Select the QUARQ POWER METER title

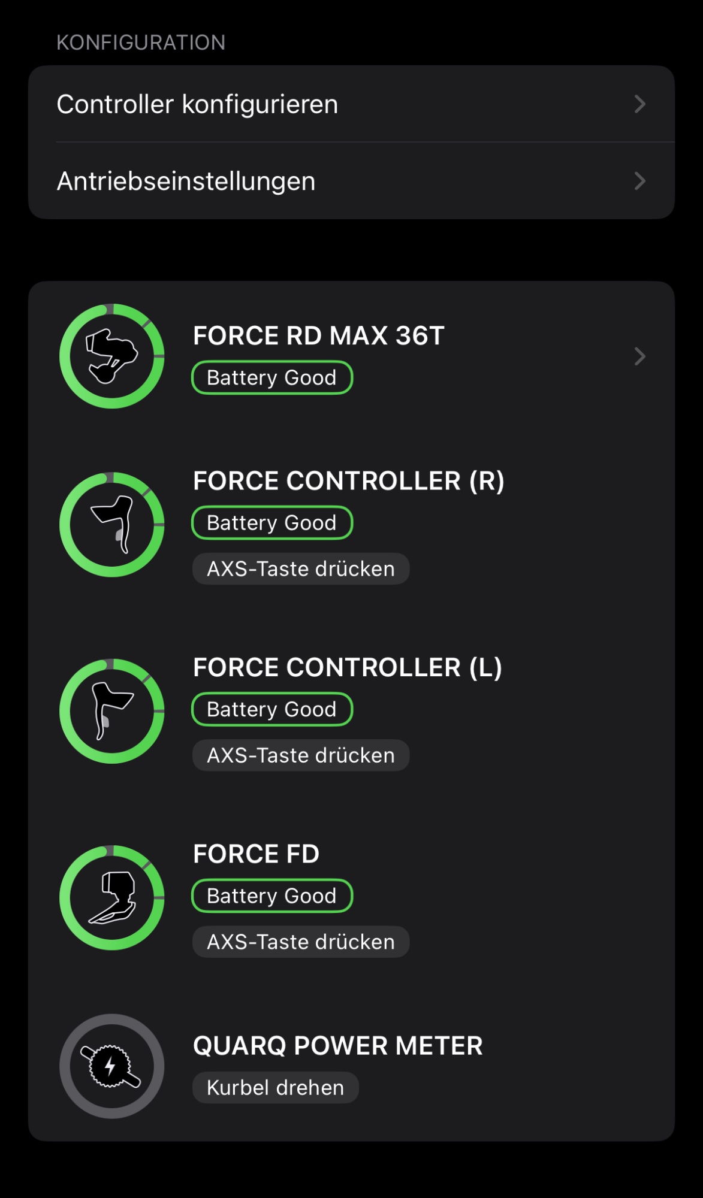click(338, 1046)
